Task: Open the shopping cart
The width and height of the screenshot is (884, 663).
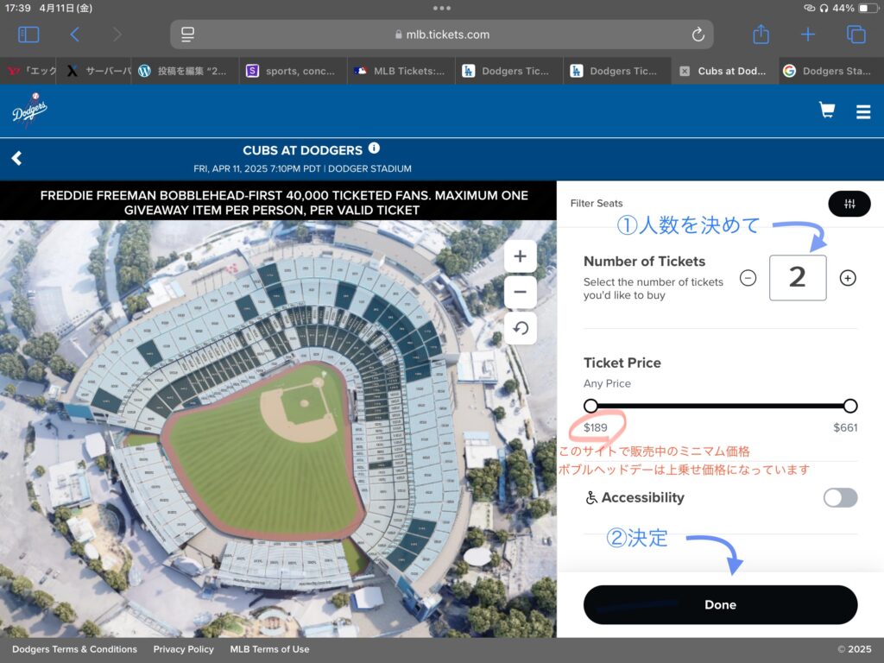Action: pyautogui.click(x=826, y=110)
